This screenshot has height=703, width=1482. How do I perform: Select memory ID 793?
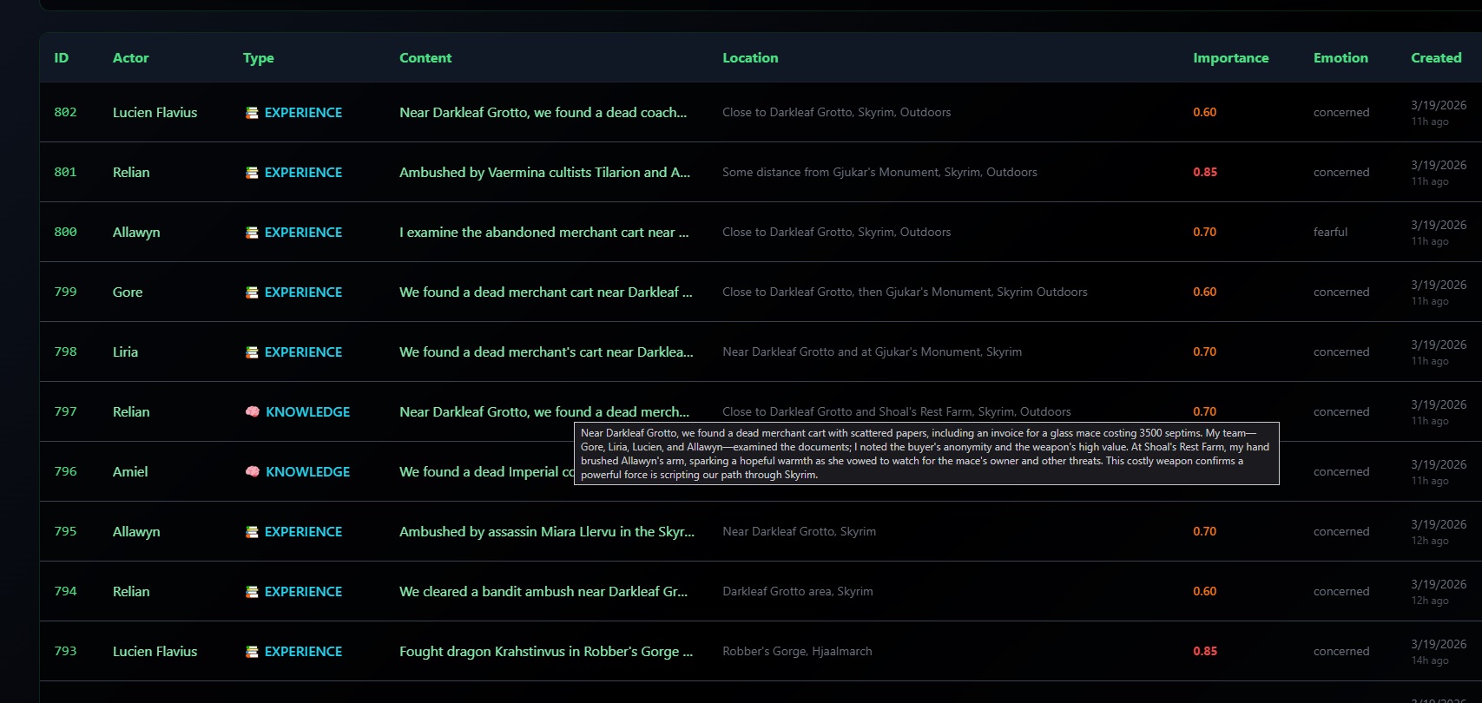pos(65,652)
